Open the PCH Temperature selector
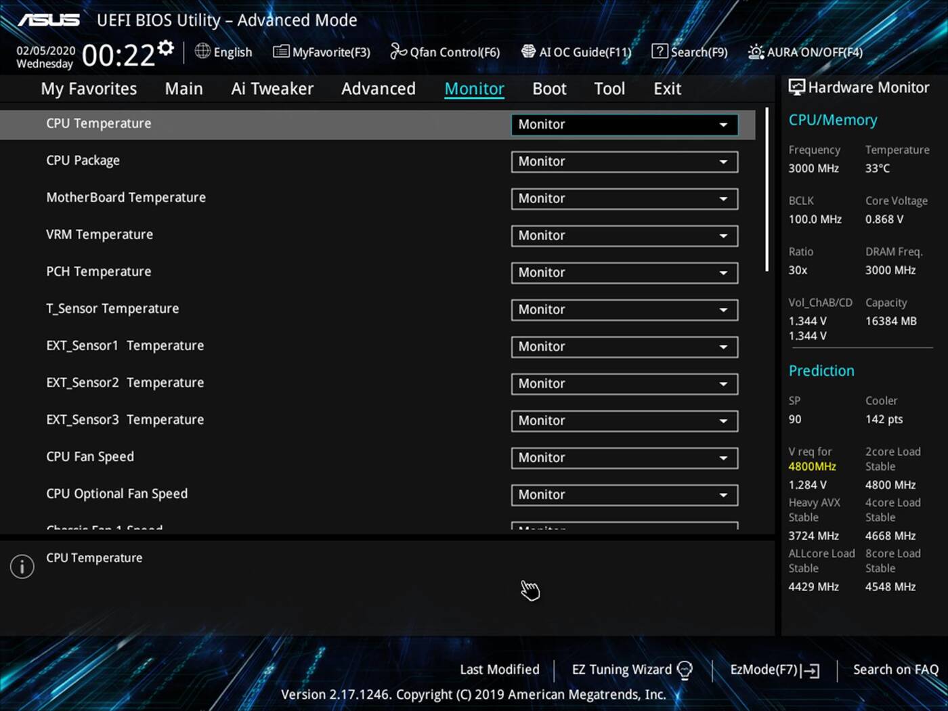 (x=623, y=272)
